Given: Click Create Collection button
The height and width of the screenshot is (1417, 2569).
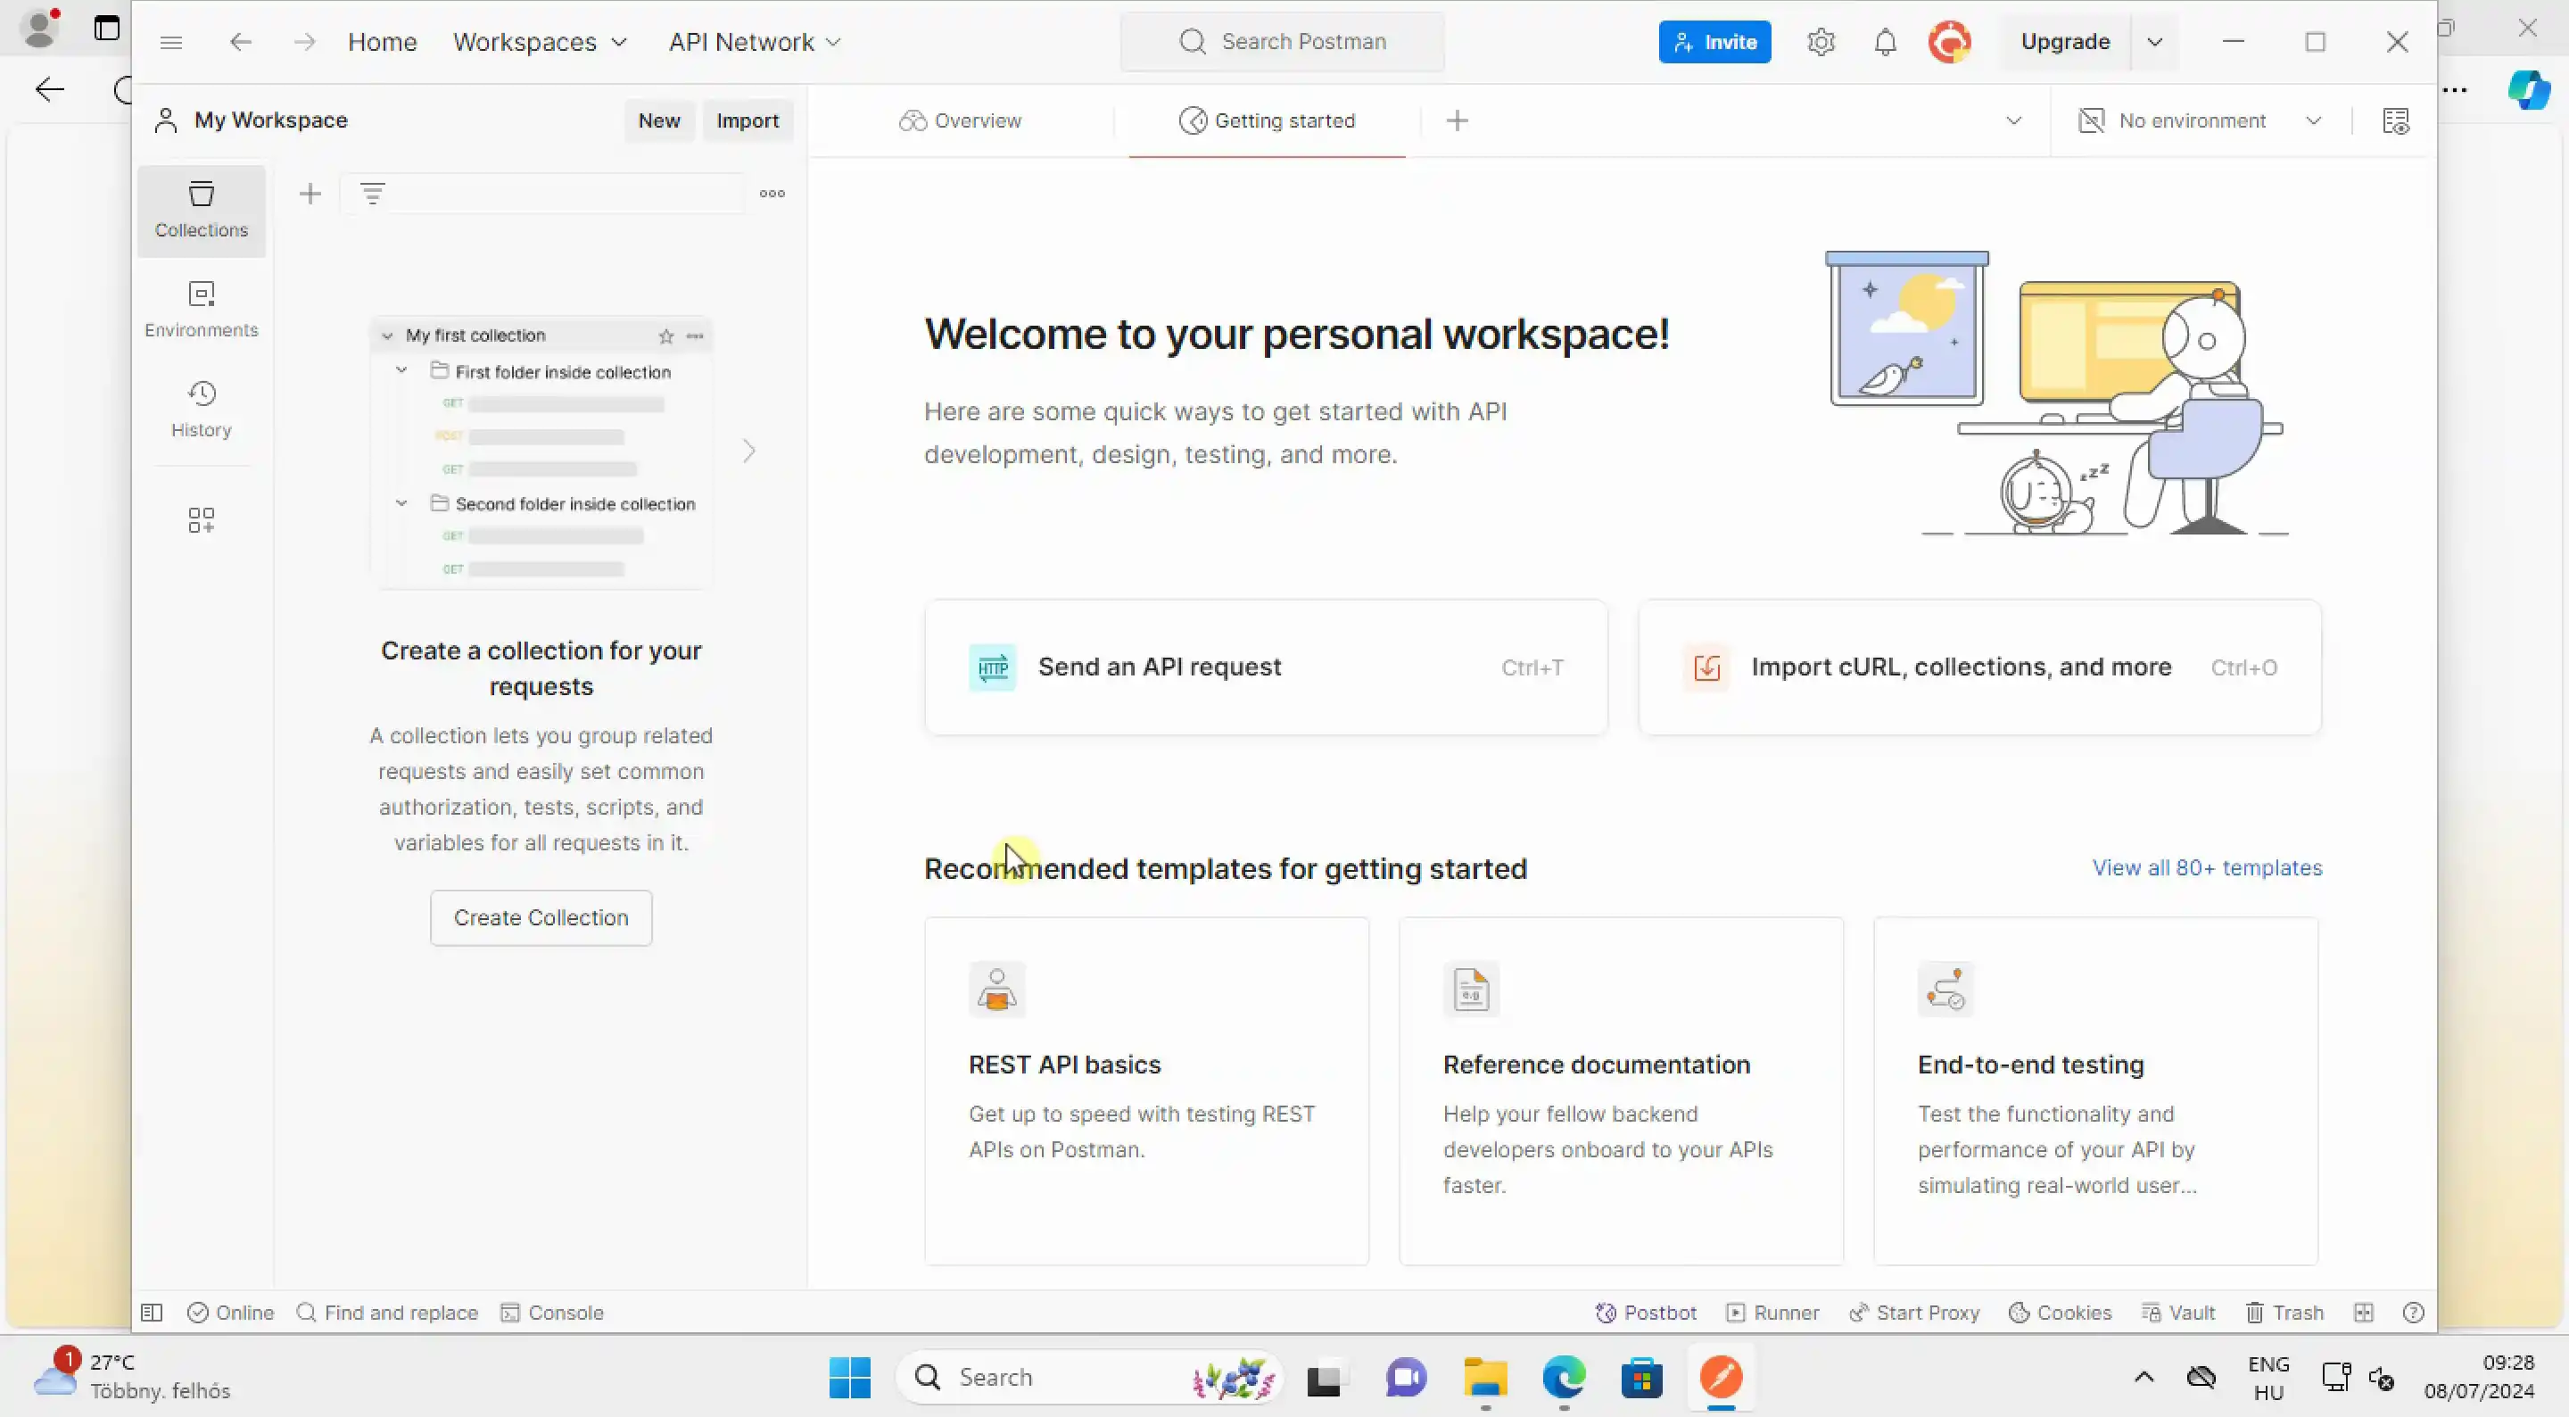Looking at the screenshot, I should click(541, 916).
